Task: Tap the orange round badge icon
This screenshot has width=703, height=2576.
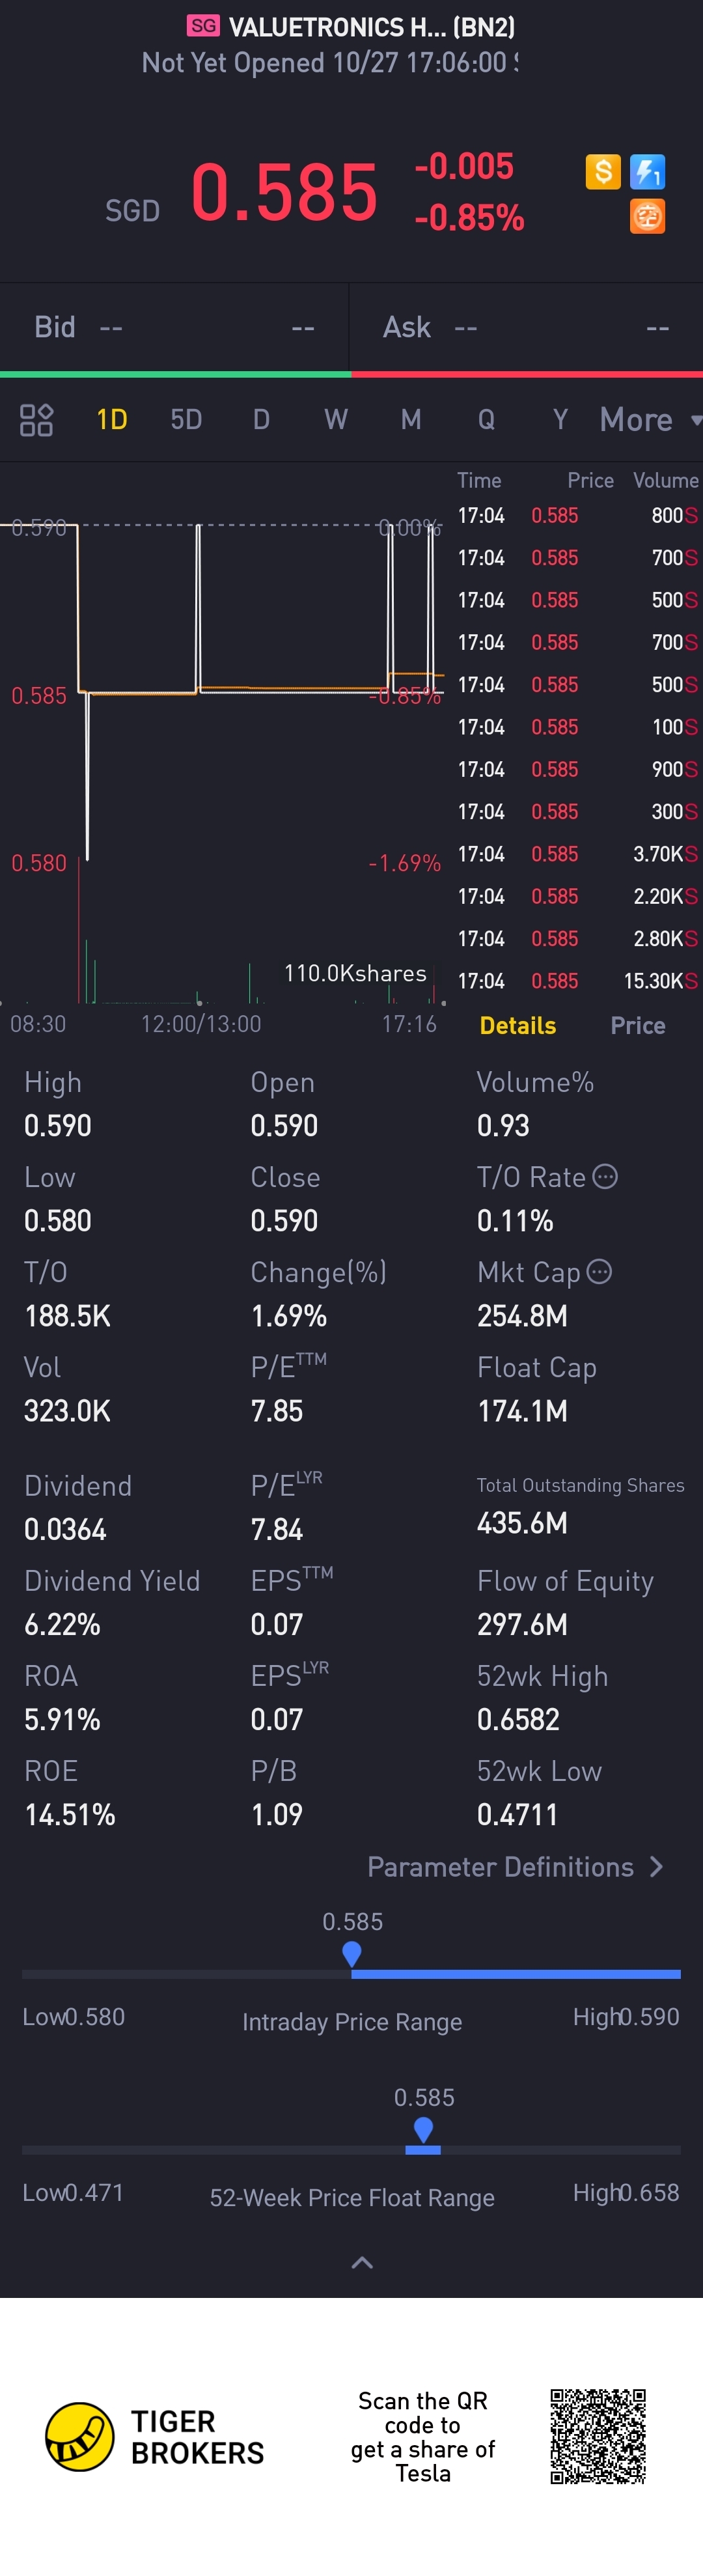Action: (648, 216)
